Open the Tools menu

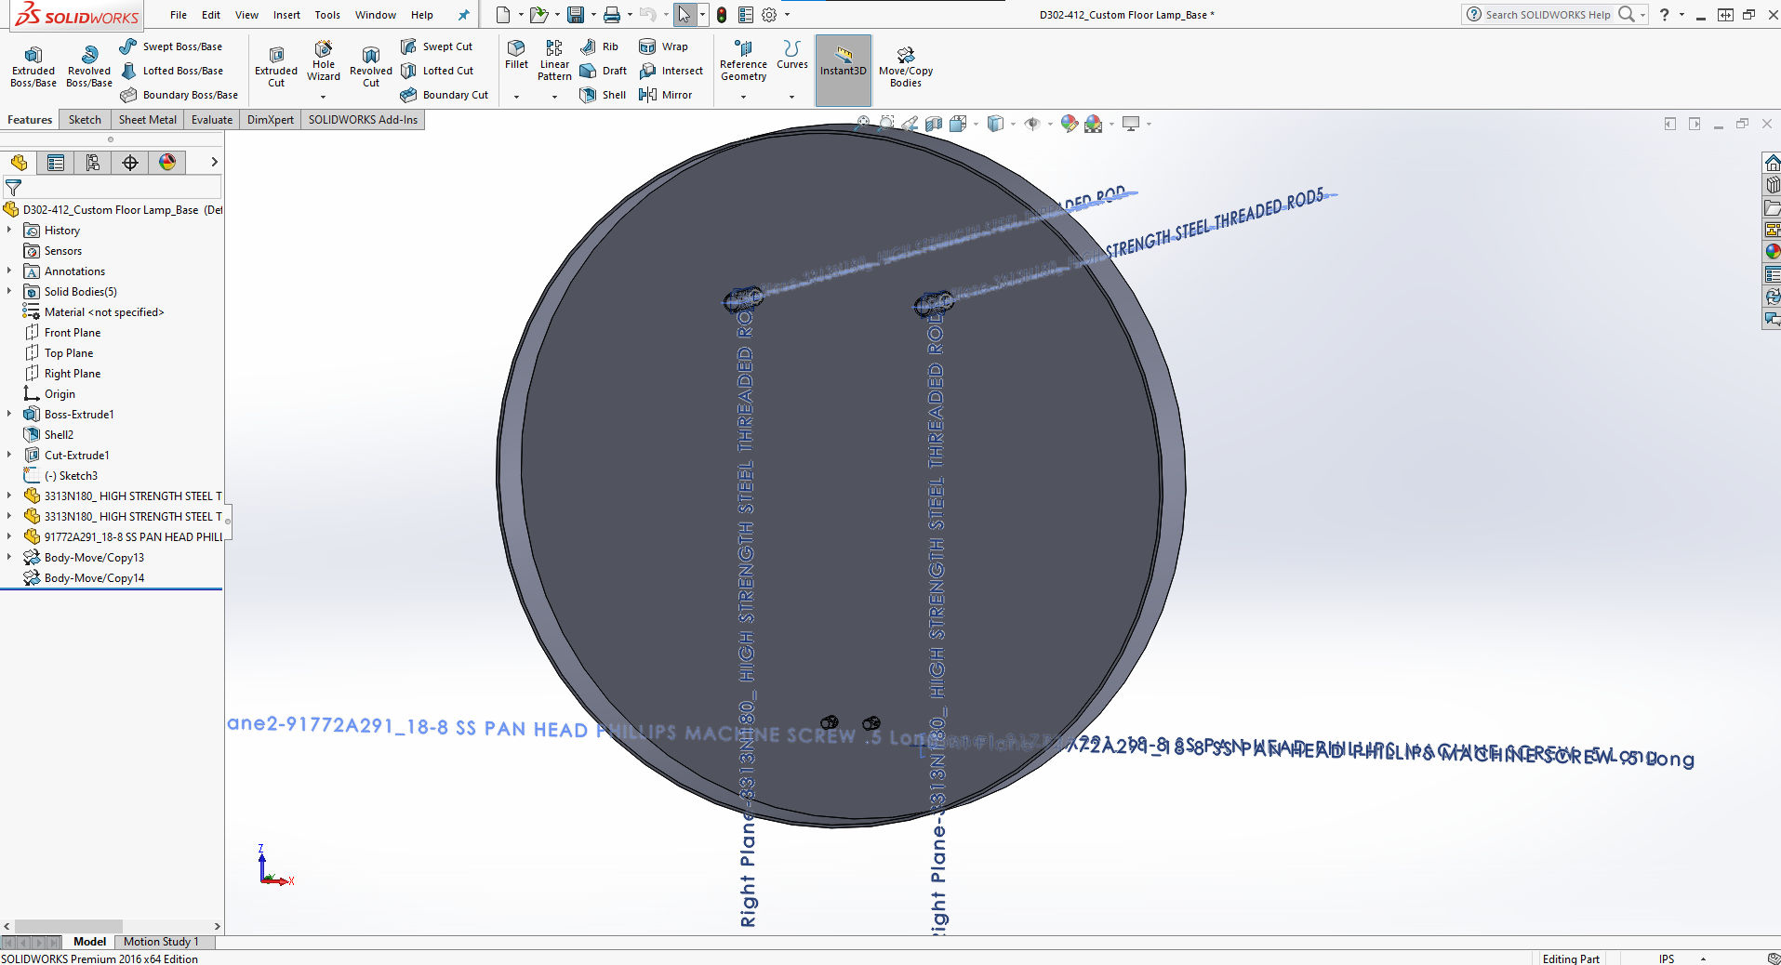(327, 15)
